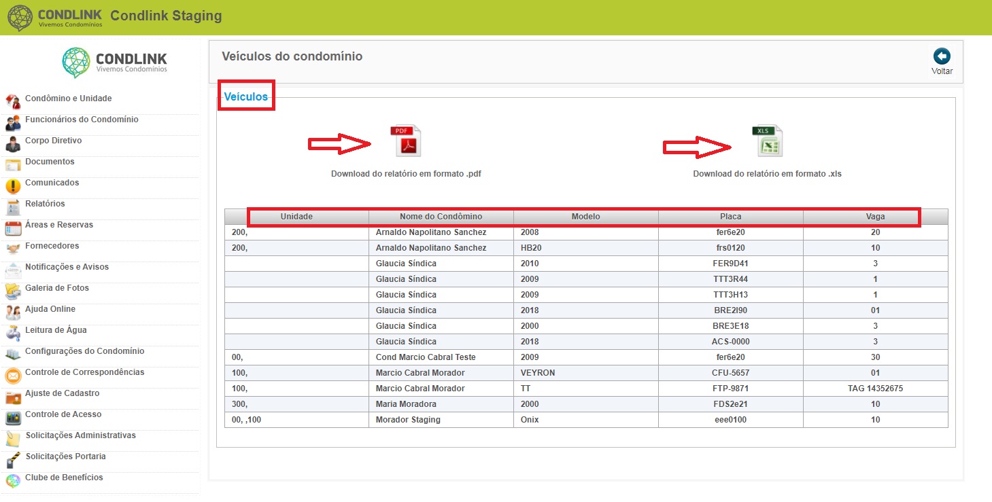Click 'Download do relatório em formato .xls' link

[767, 174]
